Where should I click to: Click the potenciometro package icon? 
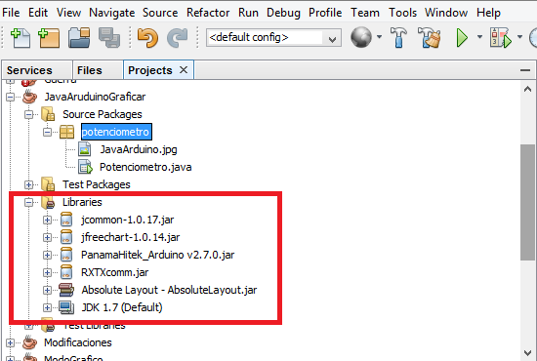(x=66, y=132)
